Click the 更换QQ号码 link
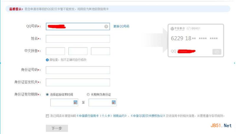The height and width of the screenshot is (134, 236). point(121,26)
